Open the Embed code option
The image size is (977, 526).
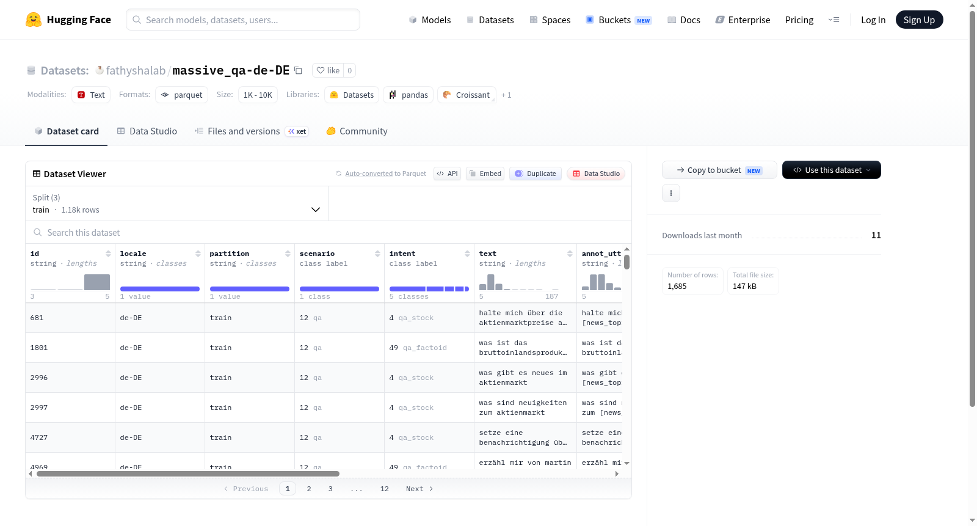pos(485,174)
